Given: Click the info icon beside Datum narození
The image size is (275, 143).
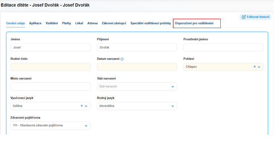Looking at the screenshot, I should click(x=122, y=59).
